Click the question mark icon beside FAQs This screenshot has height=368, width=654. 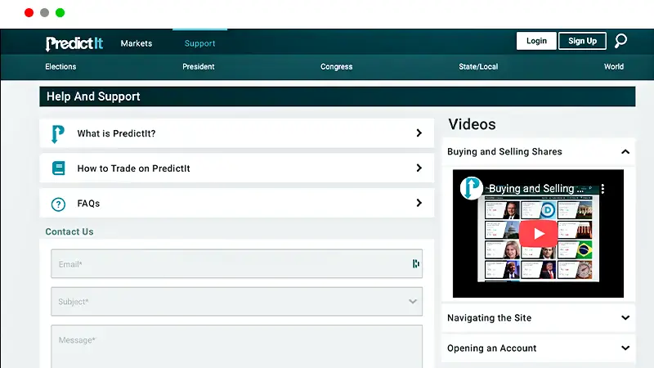[58, 204]
